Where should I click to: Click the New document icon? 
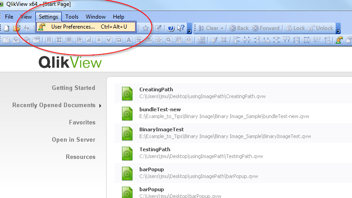7,28
